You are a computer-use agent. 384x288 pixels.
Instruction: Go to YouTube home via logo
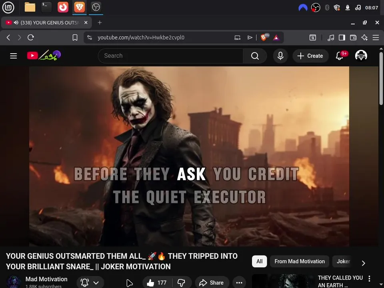tap(44, 56)
